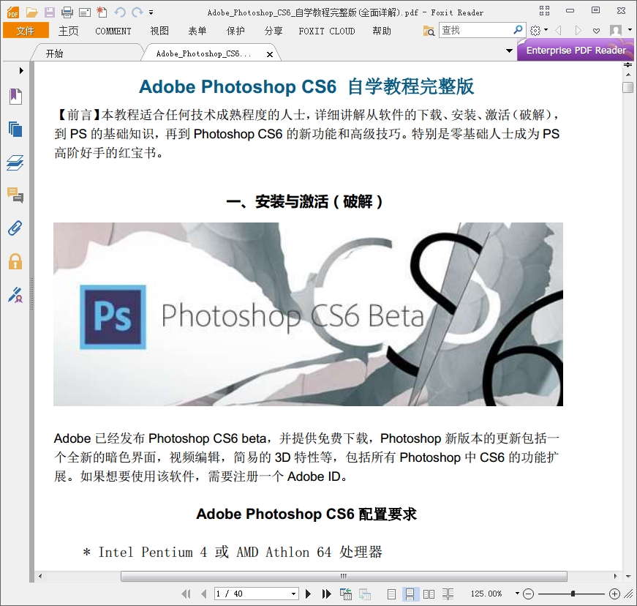This screenshot has height=606, width=637.
Task: Click the Foxit PDF logo icon
Action: click(x=12, y=12)
